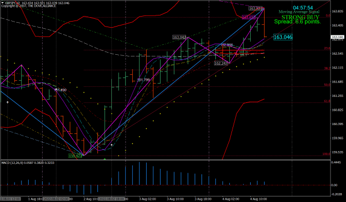Select the 23.6 Fibonacci level label
346x202 pixels.
pyautogui.click(x=327, y=48)
